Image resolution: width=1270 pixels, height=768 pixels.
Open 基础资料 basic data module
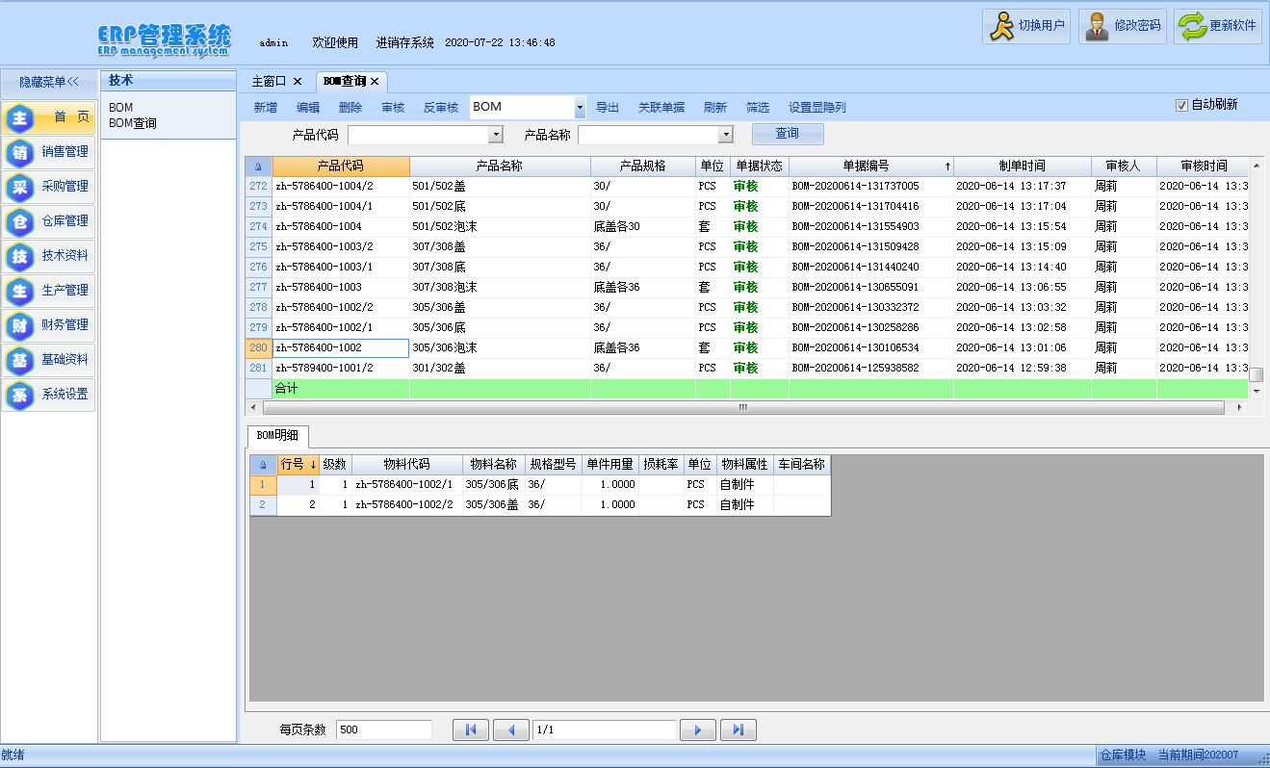[x=49, y=360]
